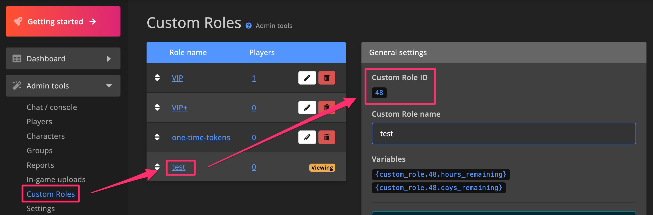Viewport: 653px width, 215px height.
Task: Click the blue help question mark icon
Action: [x=249, y=26]
